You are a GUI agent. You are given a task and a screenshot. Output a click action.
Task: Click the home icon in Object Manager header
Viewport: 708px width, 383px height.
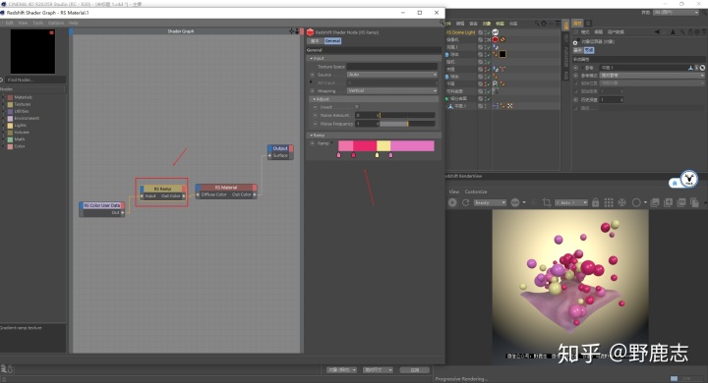pos(544,24)
